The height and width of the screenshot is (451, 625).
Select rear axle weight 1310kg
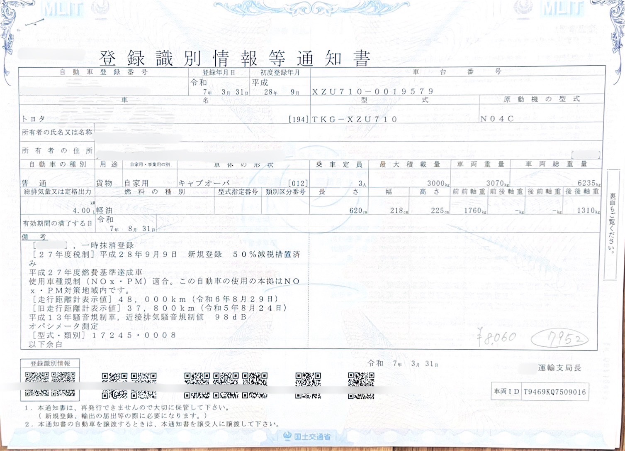point(588,211)
